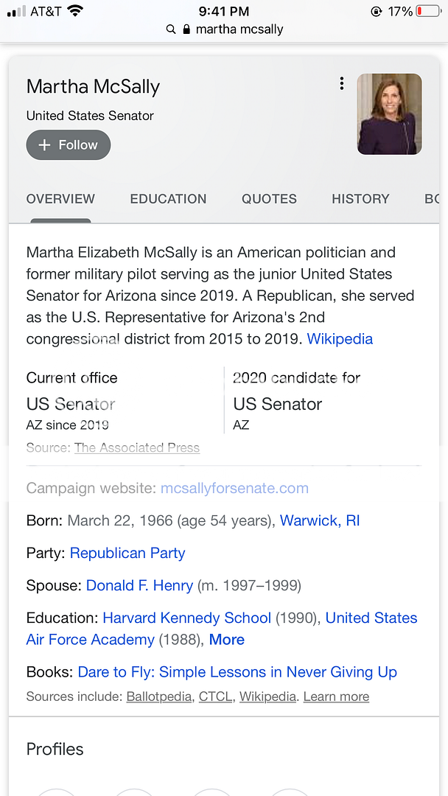Open the Wikipedia link in description
This screenshot has width=448, height=796.
pyautogui.click(x=340, y=339)
